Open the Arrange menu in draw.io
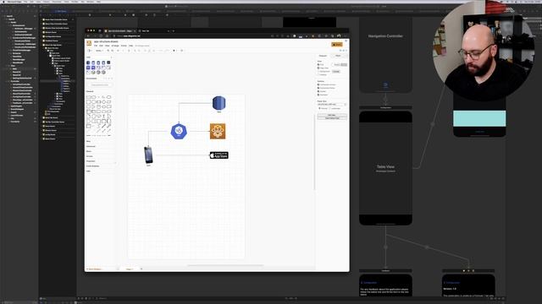The width and height of the screenshot is (542, 304). tap(115, 46)
